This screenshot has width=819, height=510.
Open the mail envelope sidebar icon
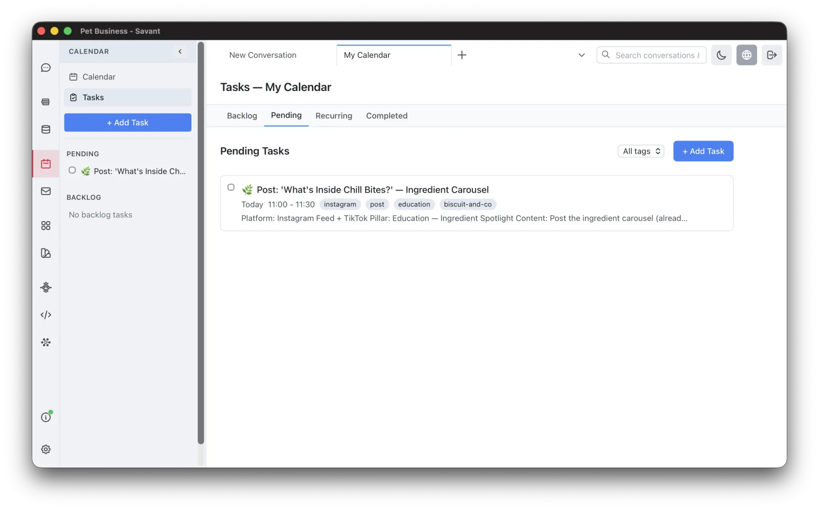(x=46, y=191)
